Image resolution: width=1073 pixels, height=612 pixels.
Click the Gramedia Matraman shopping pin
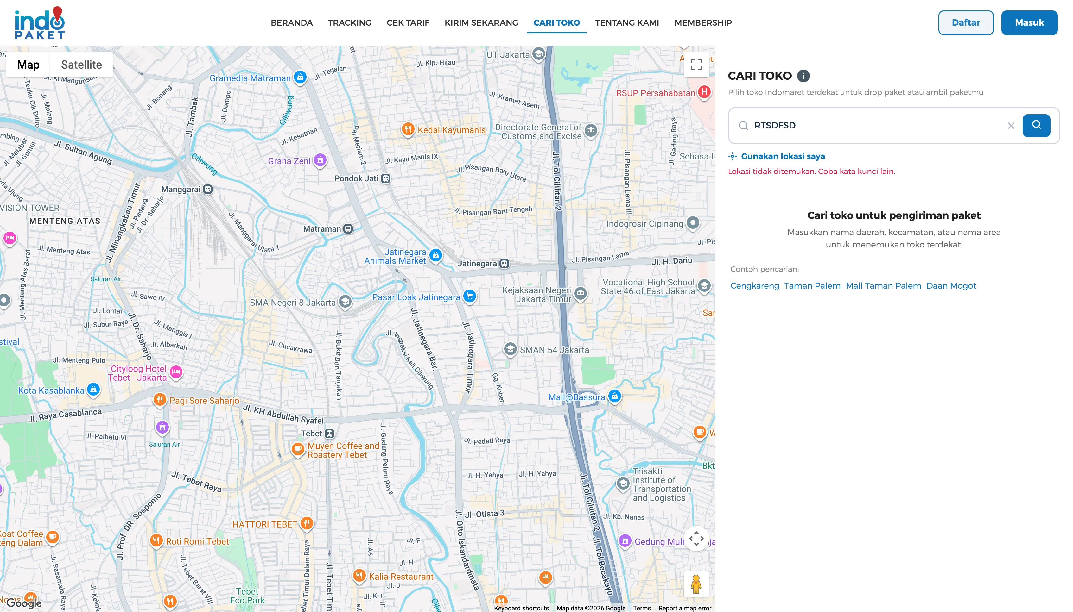click(x=300, y=77)
